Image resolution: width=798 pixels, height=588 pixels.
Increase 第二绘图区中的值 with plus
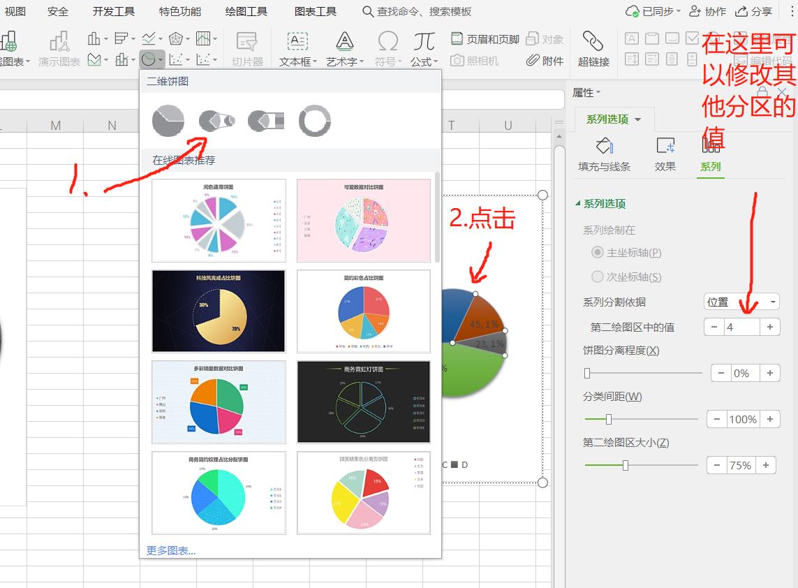(770, 327)
